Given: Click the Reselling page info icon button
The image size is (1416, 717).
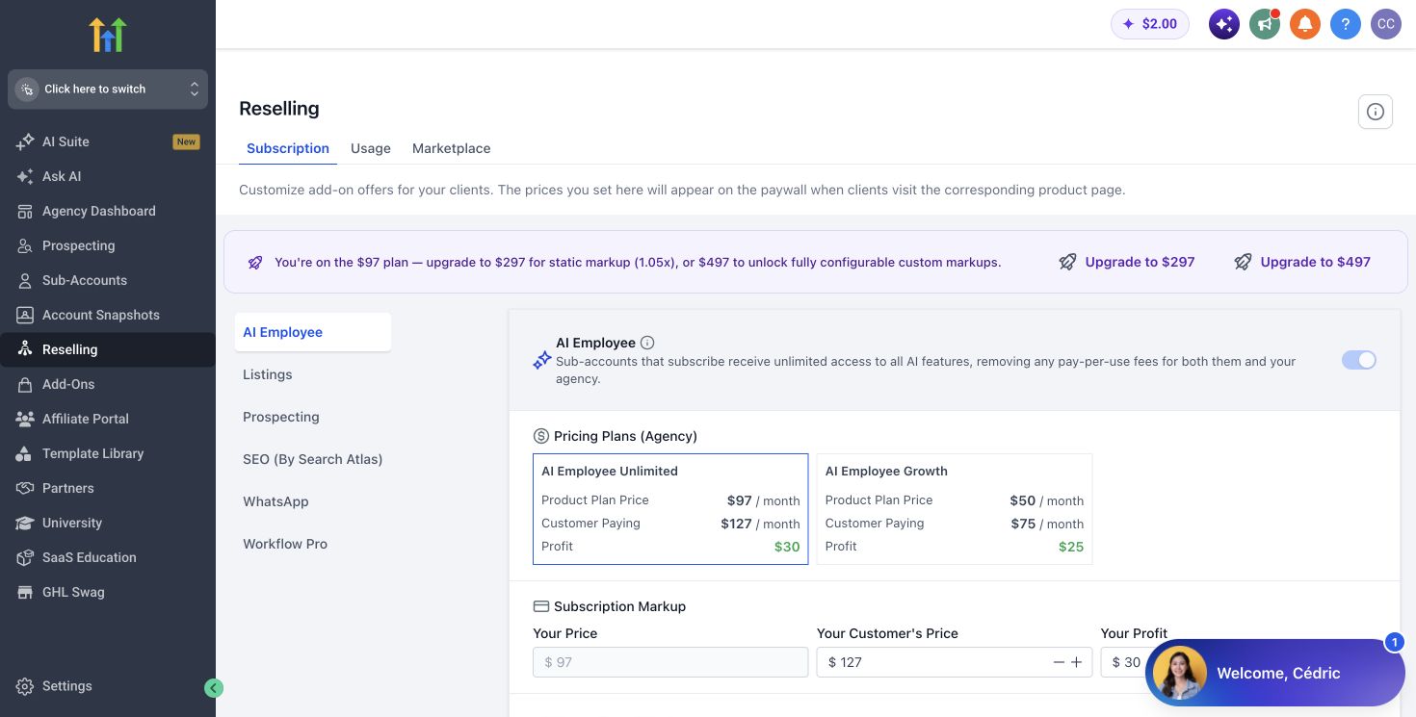Looking at the screenshot, I should [x=1376, y=112].
